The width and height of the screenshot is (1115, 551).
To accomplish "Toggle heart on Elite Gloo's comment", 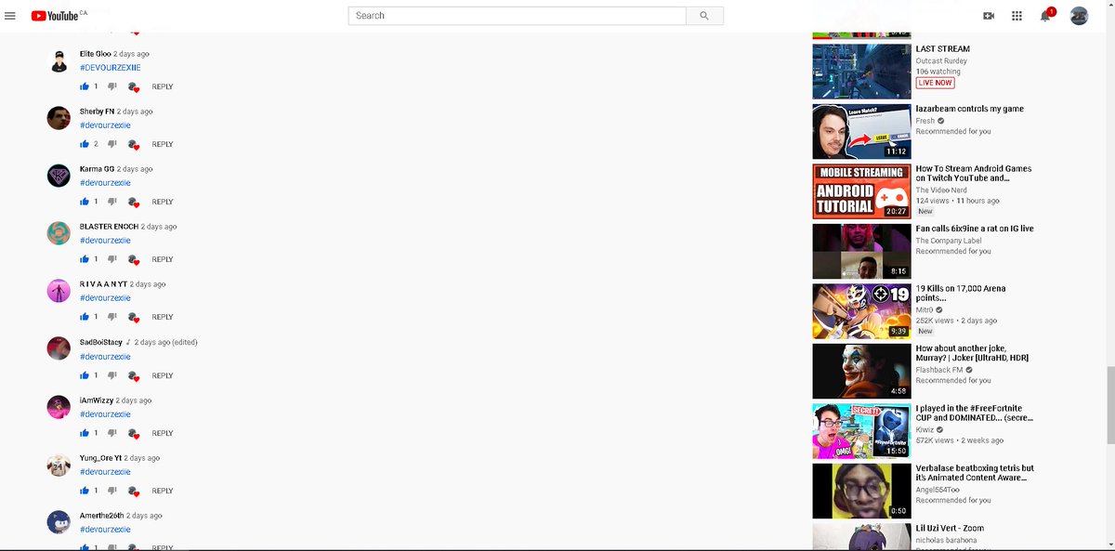I will coord(134,87).
